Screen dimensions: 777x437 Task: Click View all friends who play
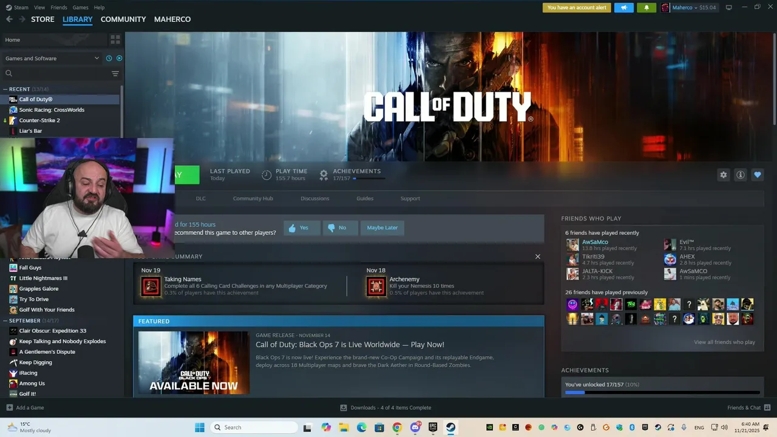coord(724,342)
